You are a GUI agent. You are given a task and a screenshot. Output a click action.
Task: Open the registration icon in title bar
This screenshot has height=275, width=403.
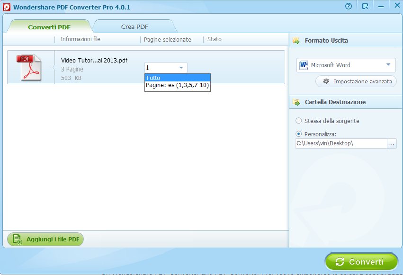click(x=365, y=6)
